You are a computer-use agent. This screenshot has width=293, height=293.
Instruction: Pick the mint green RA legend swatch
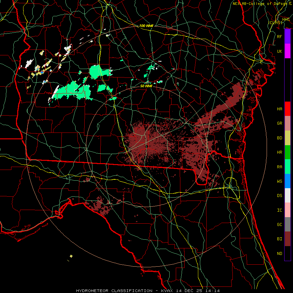point(287,167)
